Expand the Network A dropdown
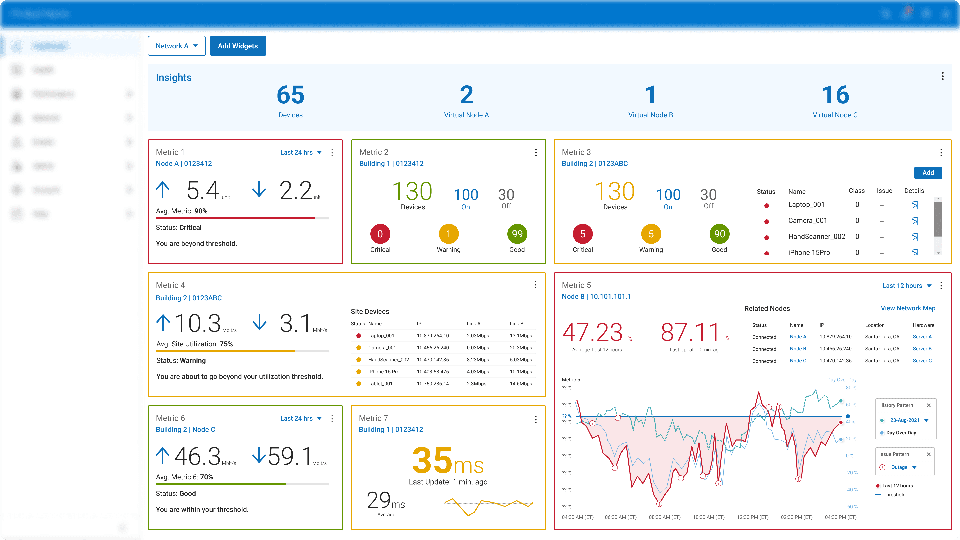 tap(177, 46)
